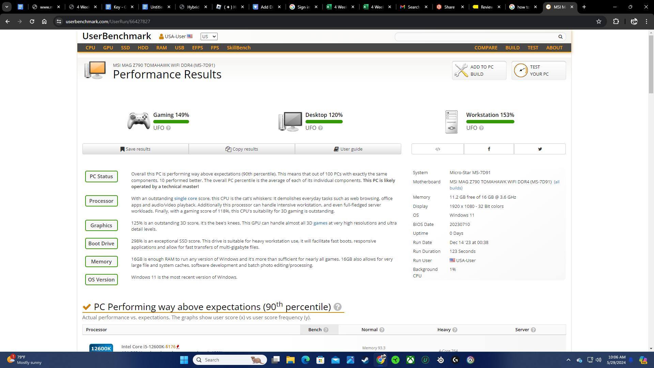Click help icon next to Gaming UFO
This screenshot has width=654, height=368.
click(x=168, y=128)
